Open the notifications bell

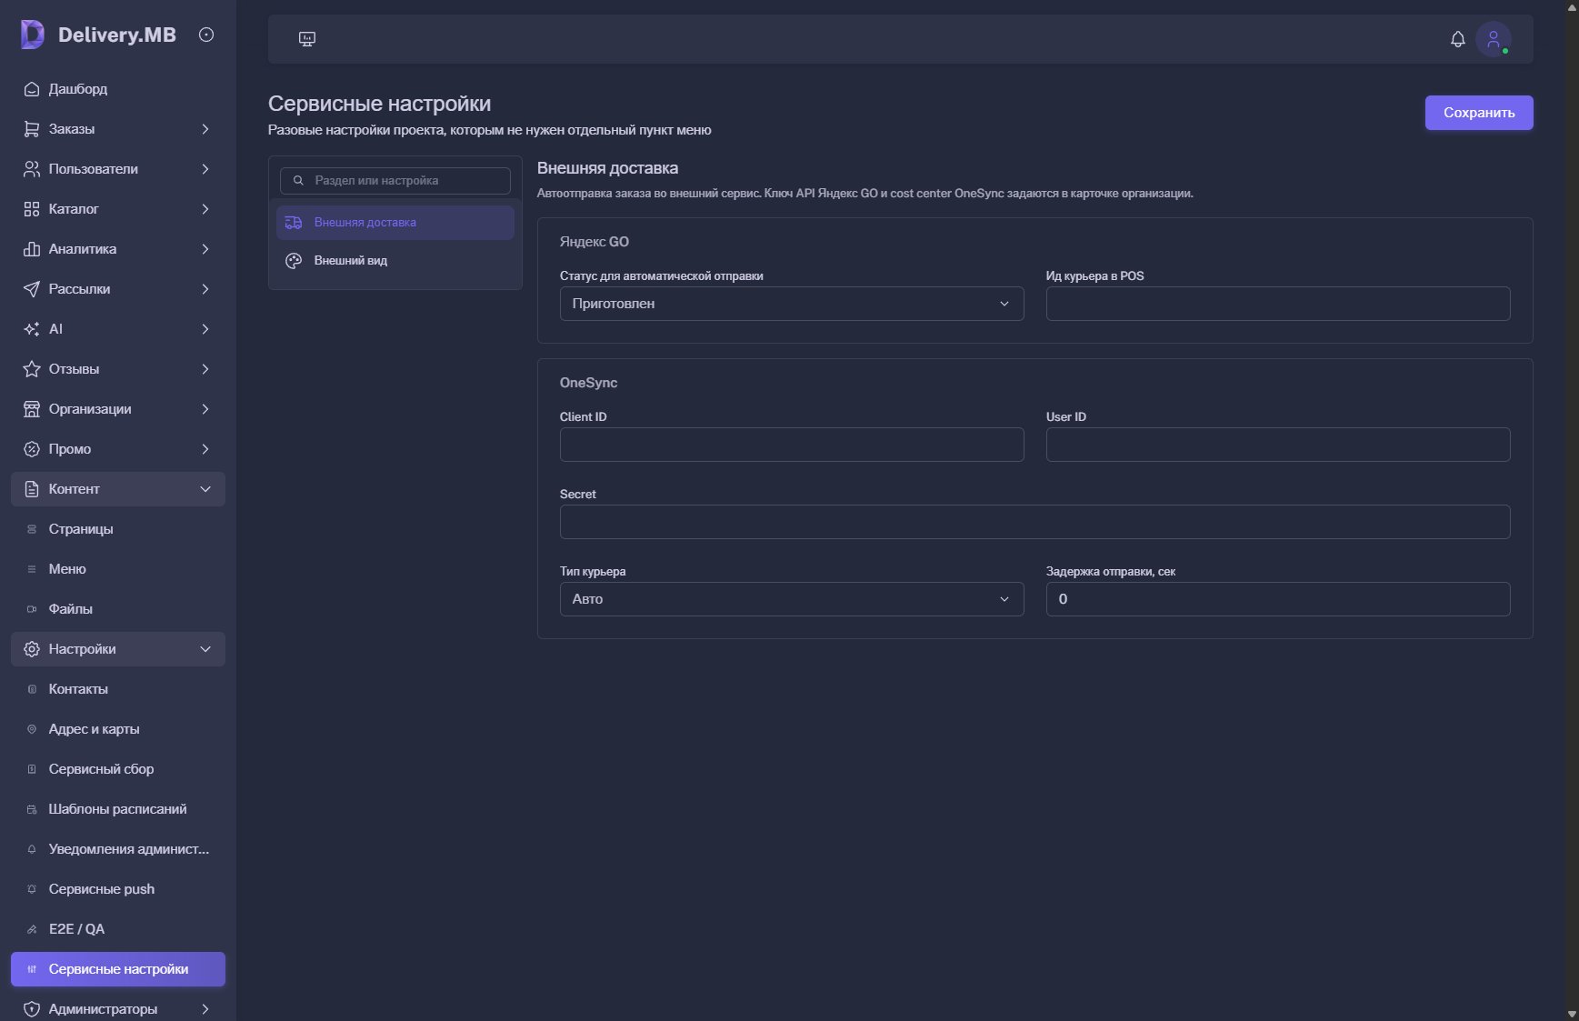coord(1458,39)
